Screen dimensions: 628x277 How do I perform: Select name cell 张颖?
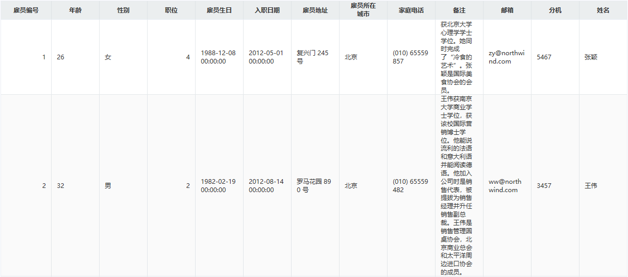point(603,57)
